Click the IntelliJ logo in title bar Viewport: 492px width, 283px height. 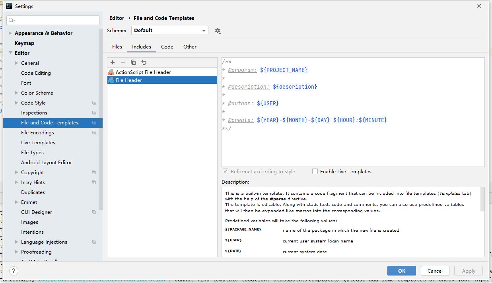point(9,6)
